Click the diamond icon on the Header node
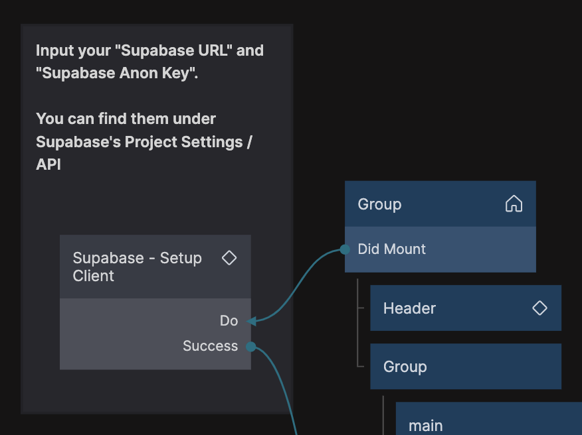582x435 pixels. click(x=539, y=308)
